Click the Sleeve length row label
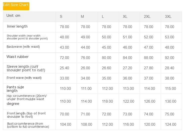Image resolution: width=185 pixels, height=135 pixels. (26, 68)
